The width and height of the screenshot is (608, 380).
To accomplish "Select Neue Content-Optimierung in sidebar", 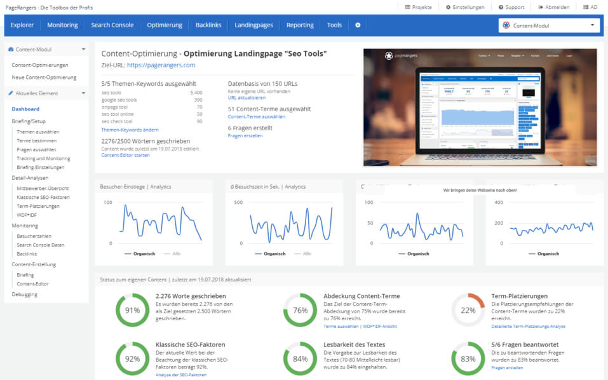I will click(x=44, y=77).
